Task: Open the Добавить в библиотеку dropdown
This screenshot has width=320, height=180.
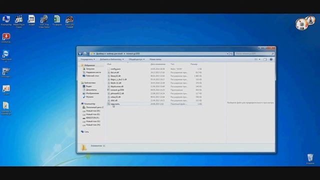Action: [111, 59]
